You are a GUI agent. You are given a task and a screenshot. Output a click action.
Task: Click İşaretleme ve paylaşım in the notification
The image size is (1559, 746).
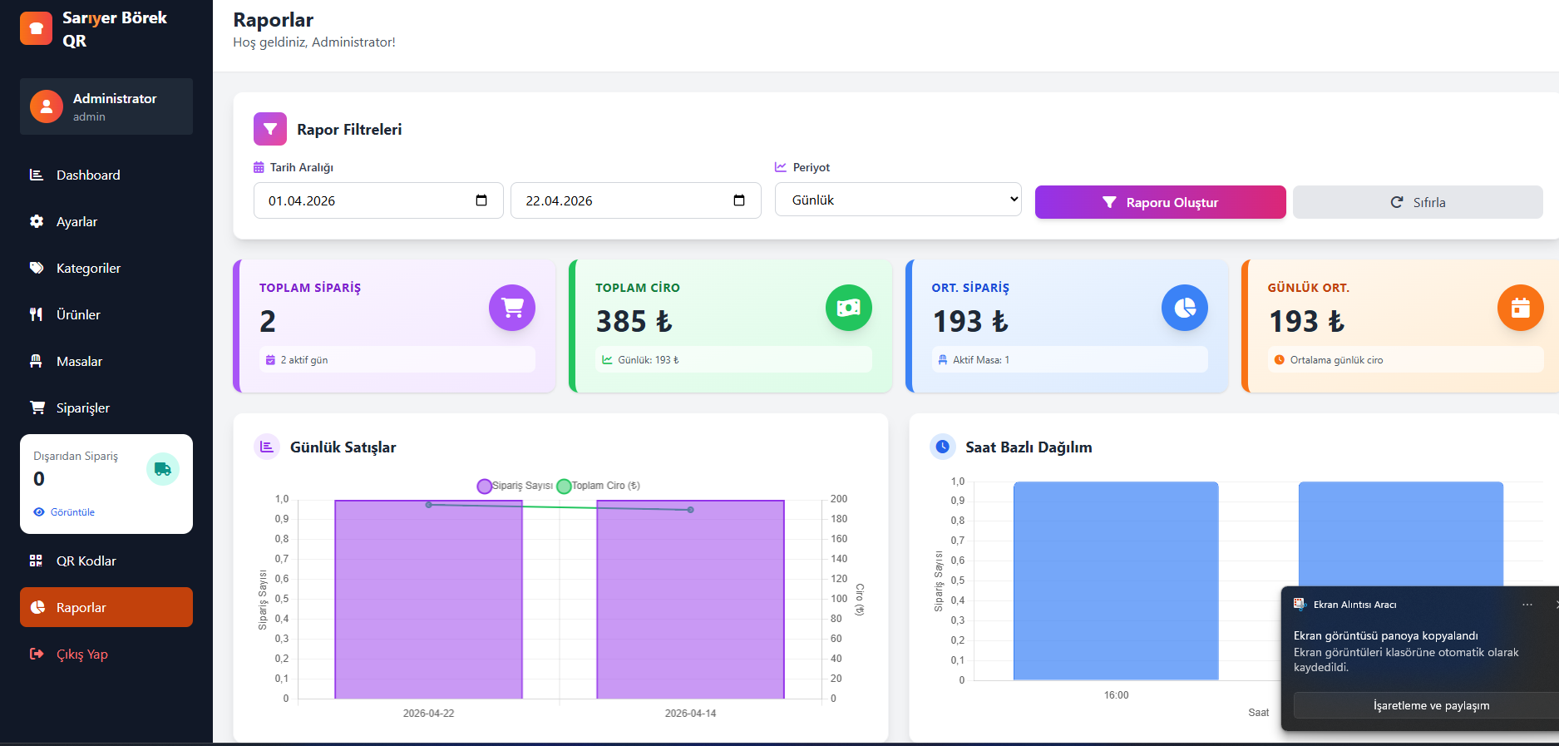pos(1430,705)
